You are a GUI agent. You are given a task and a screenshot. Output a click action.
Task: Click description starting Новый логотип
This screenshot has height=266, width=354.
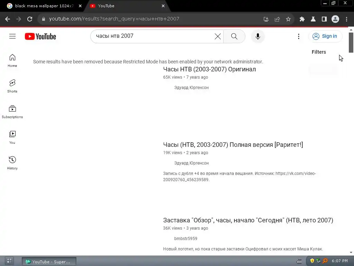click(x=243, y=249)
